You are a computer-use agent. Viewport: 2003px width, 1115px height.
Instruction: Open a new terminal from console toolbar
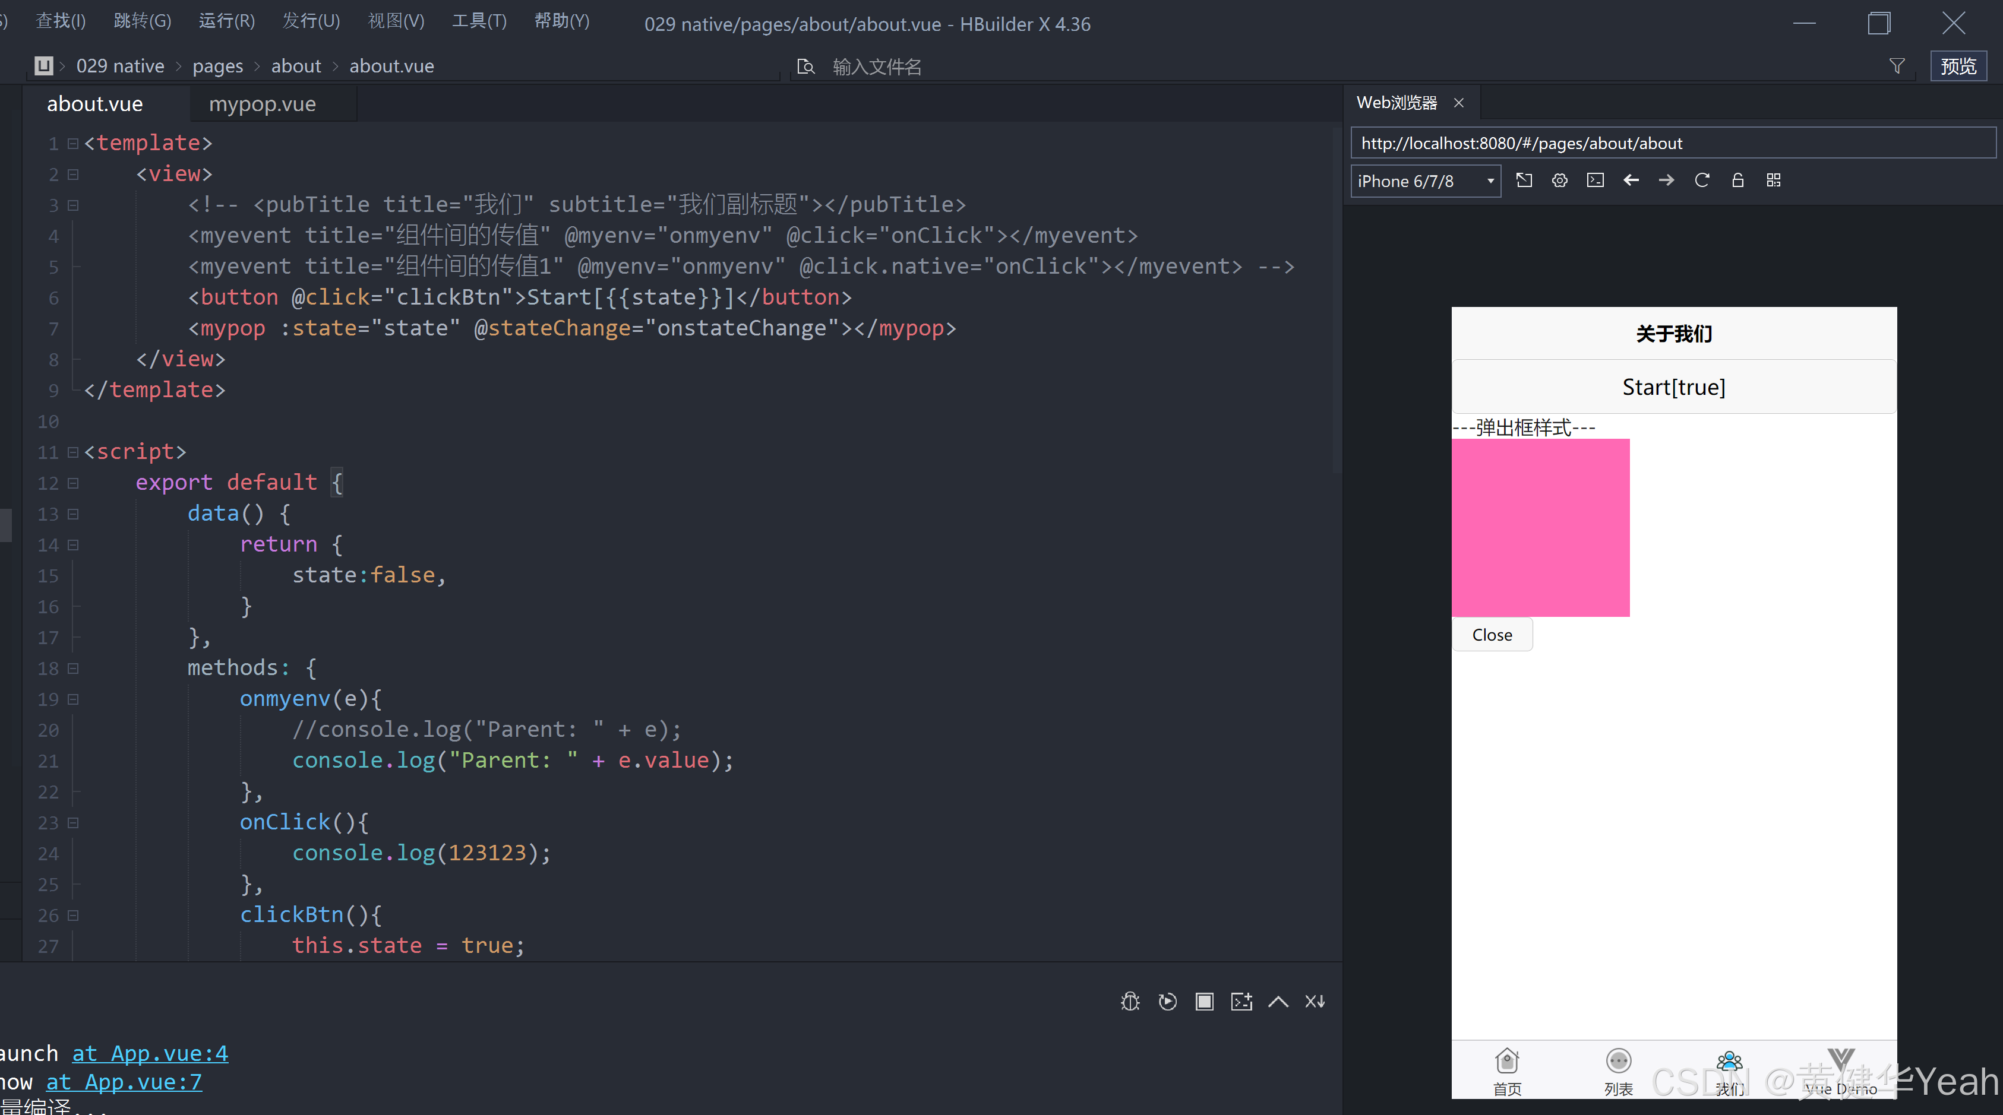click(1241, 1002)
